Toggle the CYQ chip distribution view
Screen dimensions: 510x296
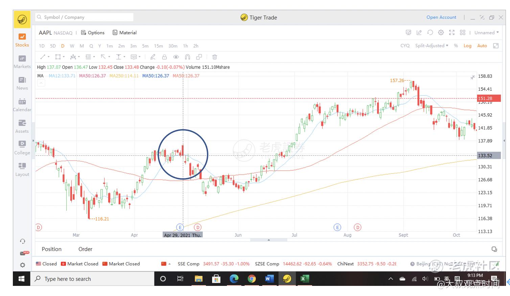coord(405,46)
